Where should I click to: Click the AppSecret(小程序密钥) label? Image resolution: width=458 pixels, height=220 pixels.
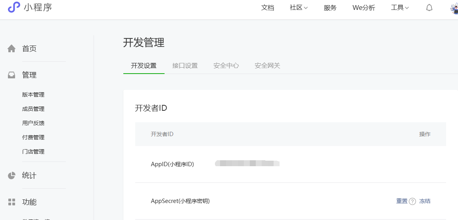180,201
